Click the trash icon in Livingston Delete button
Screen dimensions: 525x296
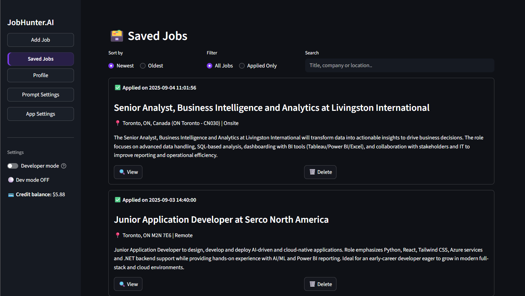[312, 172]
